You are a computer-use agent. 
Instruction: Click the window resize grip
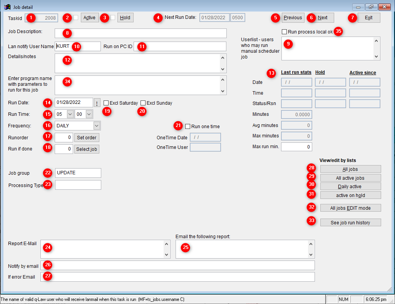tap(390, 289)
